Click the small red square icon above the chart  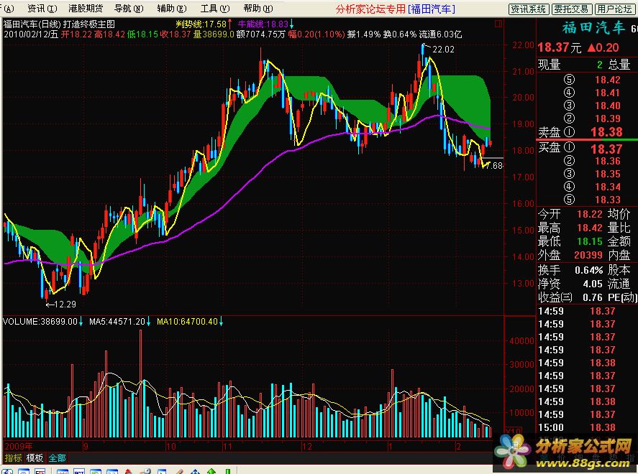click(498, 24)
